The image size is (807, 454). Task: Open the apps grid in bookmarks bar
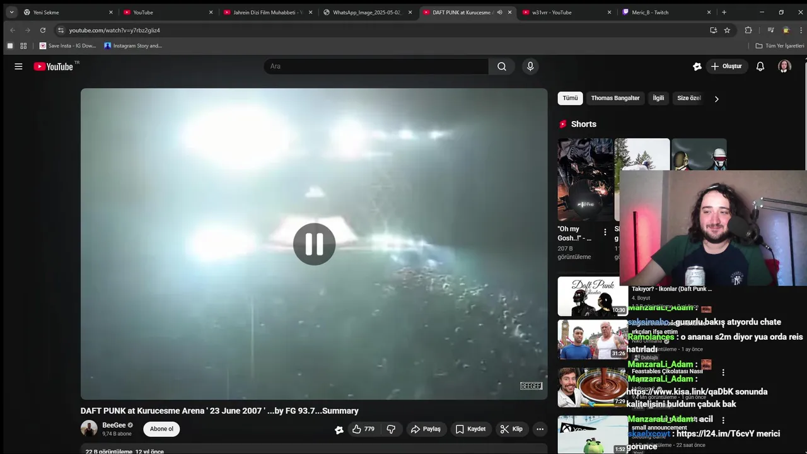point(23,46)
